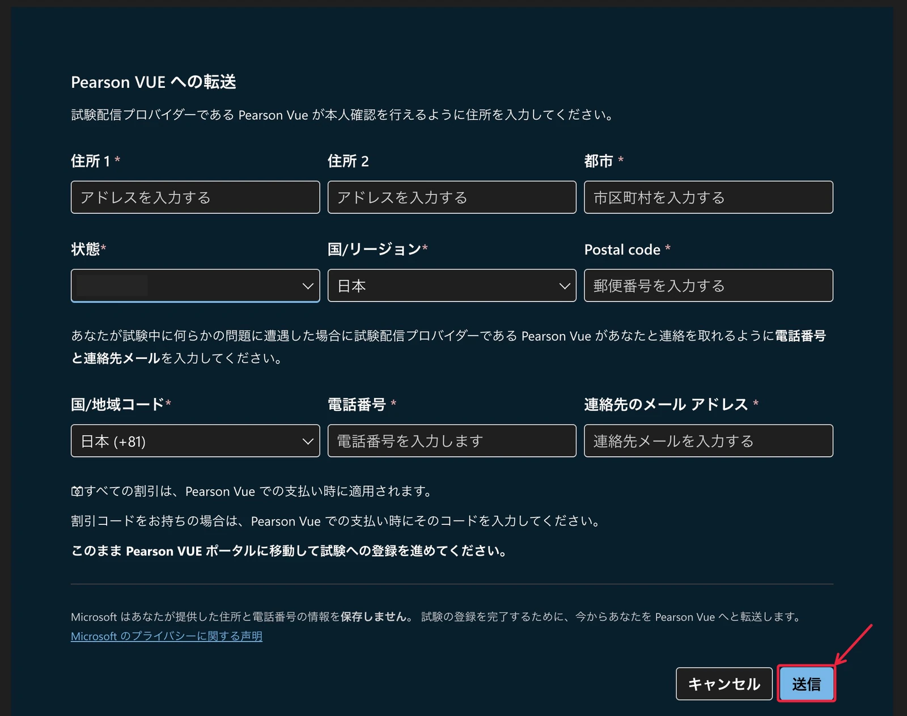Click the 連絡先のメール アドレス input field
Screen dimensions: 907x716
point(709,441)
